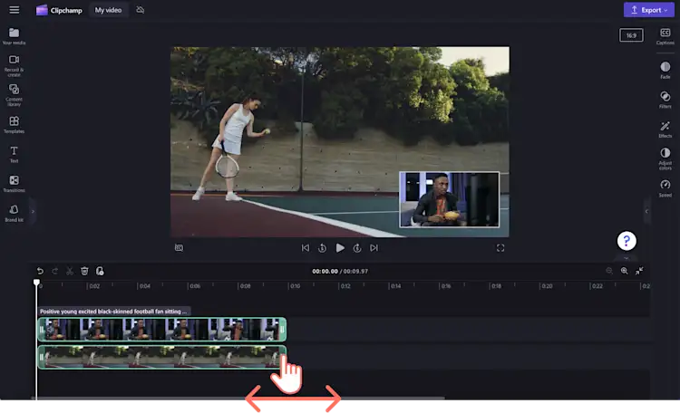Collapse the right property panel
The width and height of the screenshot is (680, 413).
tap(646, 211)
